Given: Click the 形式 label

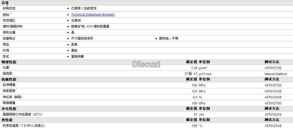Looking at the screenshot, I should click(6, 56).
